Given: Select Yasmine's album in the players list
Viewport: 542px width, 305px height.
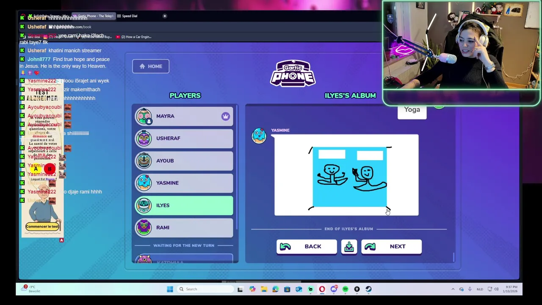Looking at the screenshot, I should click(184, 183).
